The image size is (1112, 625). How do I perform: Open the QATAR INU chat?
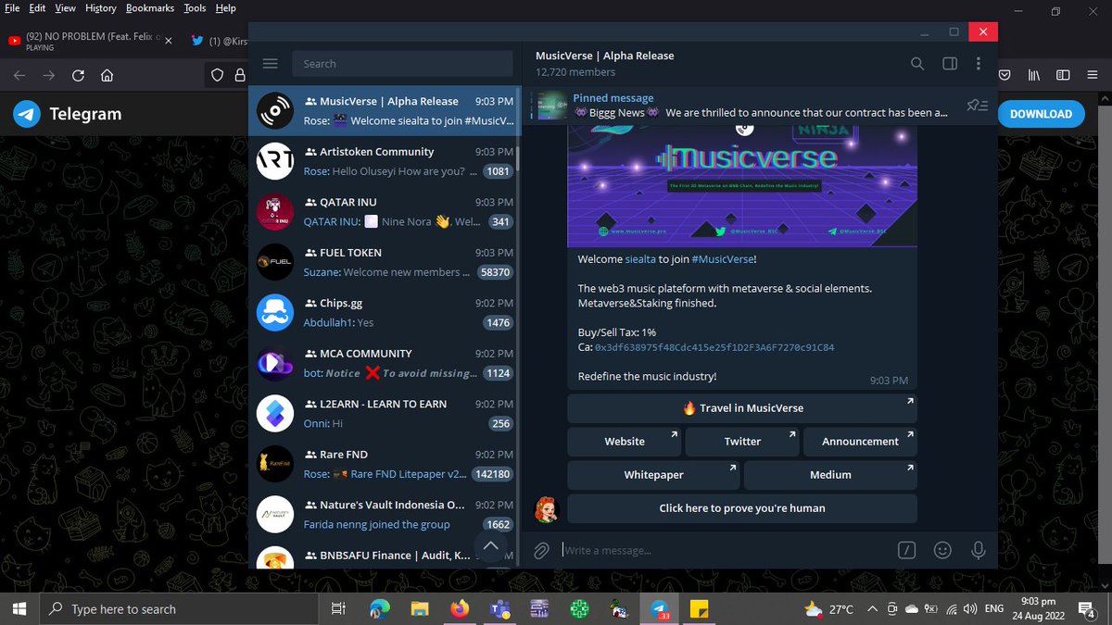click(385, 212)
